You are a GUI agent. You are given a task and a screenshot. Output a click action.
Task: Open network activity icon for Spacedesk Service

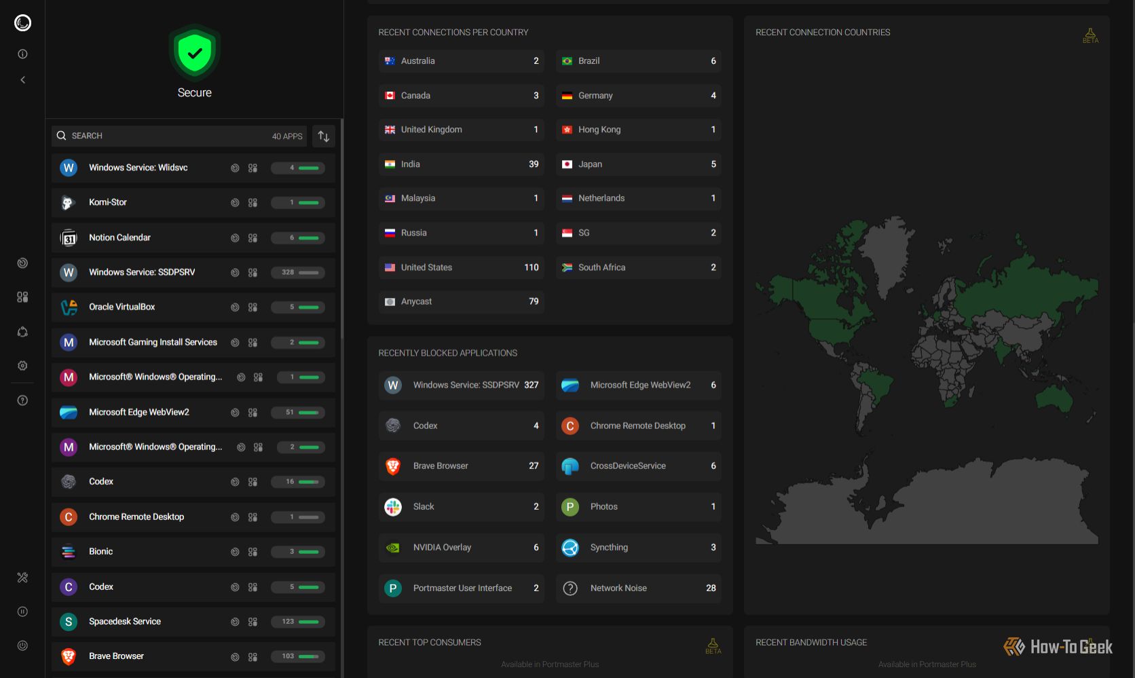(x=235, y=622)
